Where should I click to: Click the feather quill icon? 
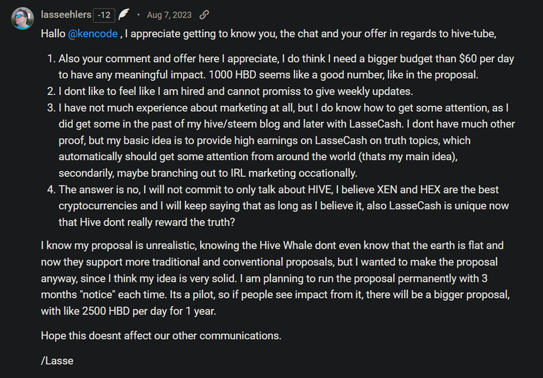pyautogui.click(x=124, y=15)
